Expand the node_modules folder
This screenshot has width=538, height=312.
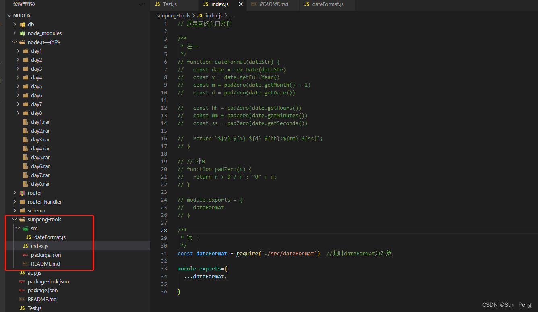[x=14, y=33]
